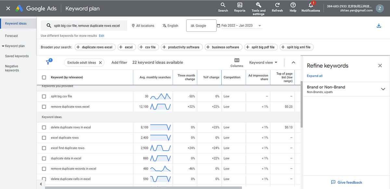
Task: Open the Help icon
Action: point(293,6)
